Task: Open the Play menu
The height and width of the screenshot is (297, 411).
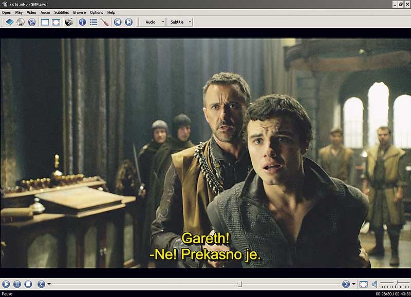Action: pos(19,12)
